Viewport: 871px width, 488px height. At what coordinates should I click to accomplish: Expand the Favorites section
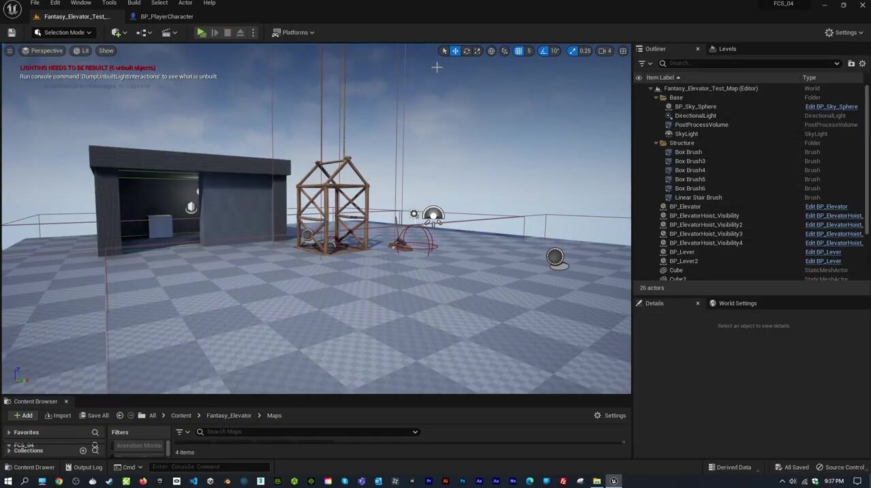[9, 433]
